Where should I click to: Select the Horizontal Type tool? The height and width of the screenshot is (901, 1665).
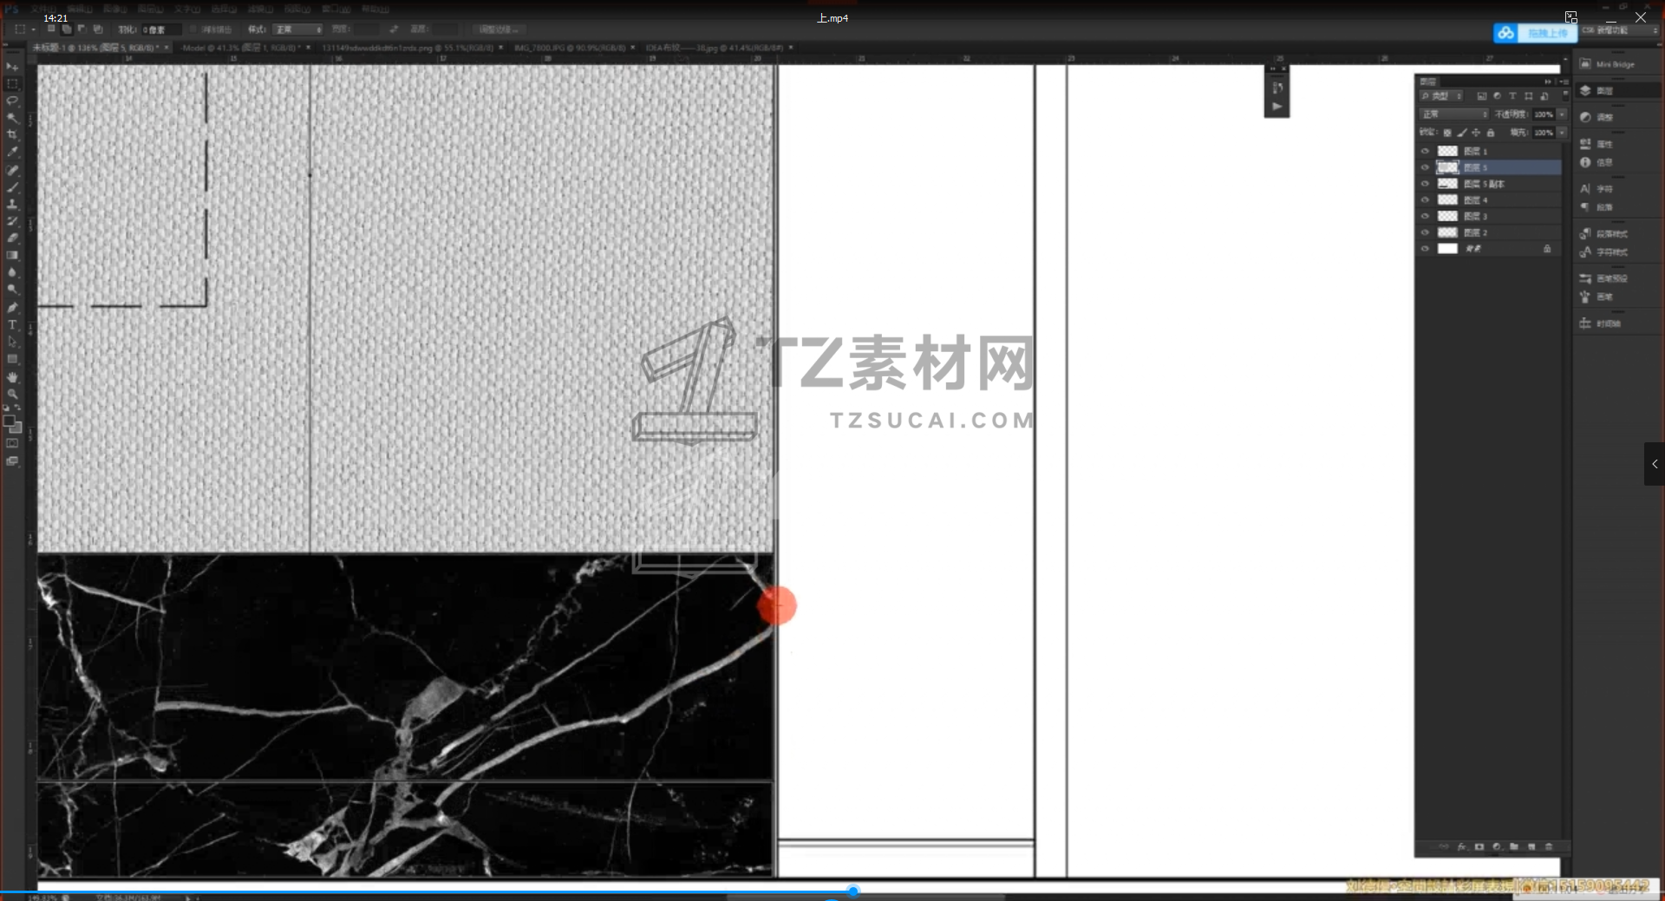[12, 325]
